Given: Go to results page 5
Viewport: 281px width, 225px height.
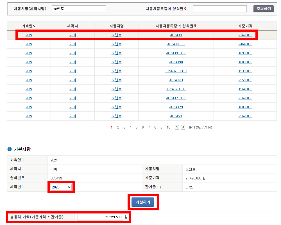Looking at the screenshot, I should [x=137, y=127].
